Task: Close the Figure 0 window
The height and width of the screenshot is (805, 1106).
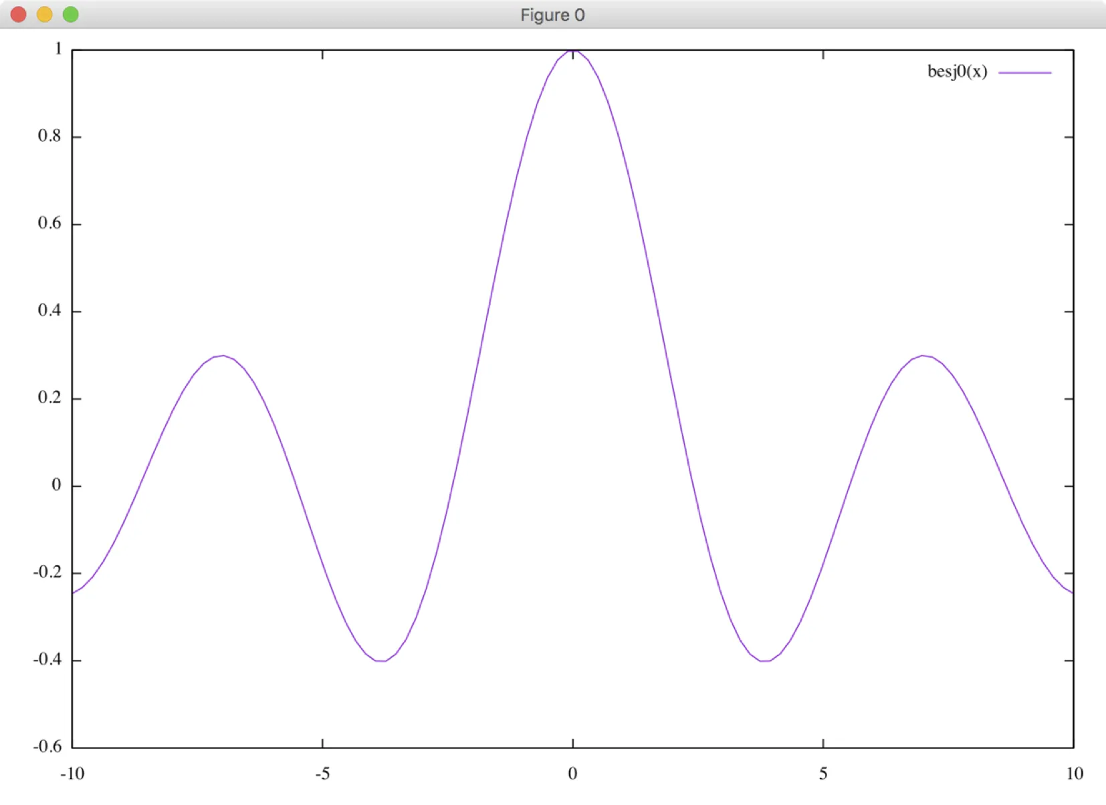Action: click(19, 14)
